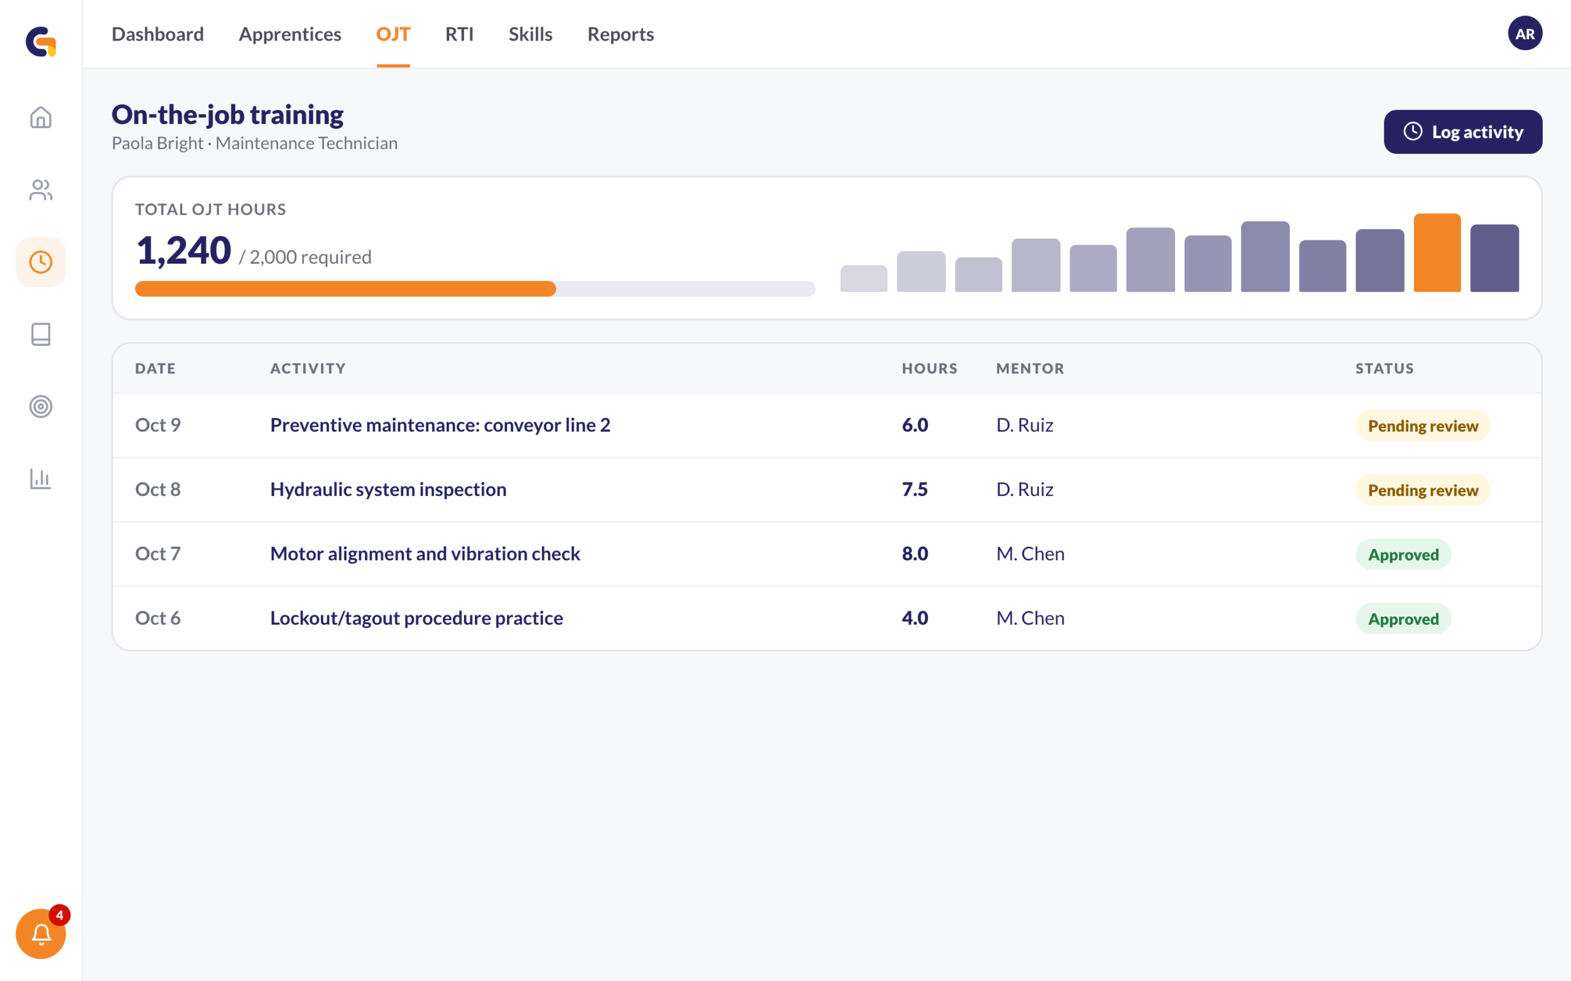Switch to the Skills tab
The height and width of the screenshot is (981, 1571).
click(530, 34)
